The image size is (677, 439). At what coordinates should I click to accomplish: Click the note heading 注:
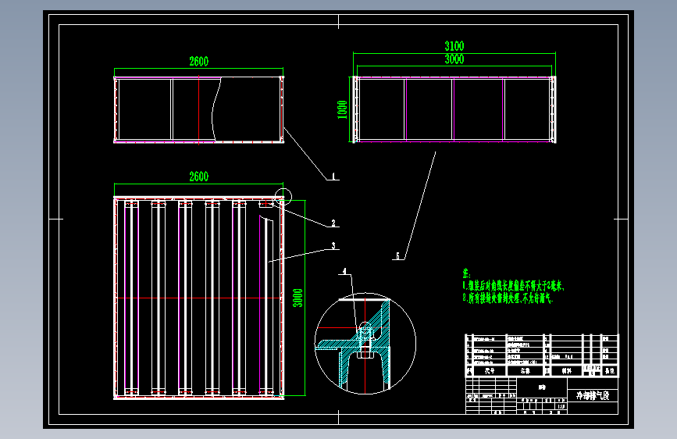click(466, 273)
